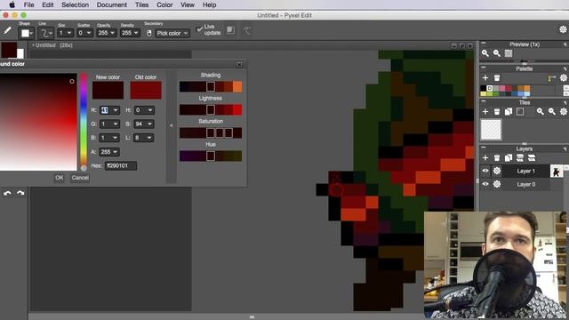Click the secondary mouse button icon
This screenshot has width=569, height=320.
[149, 33]
